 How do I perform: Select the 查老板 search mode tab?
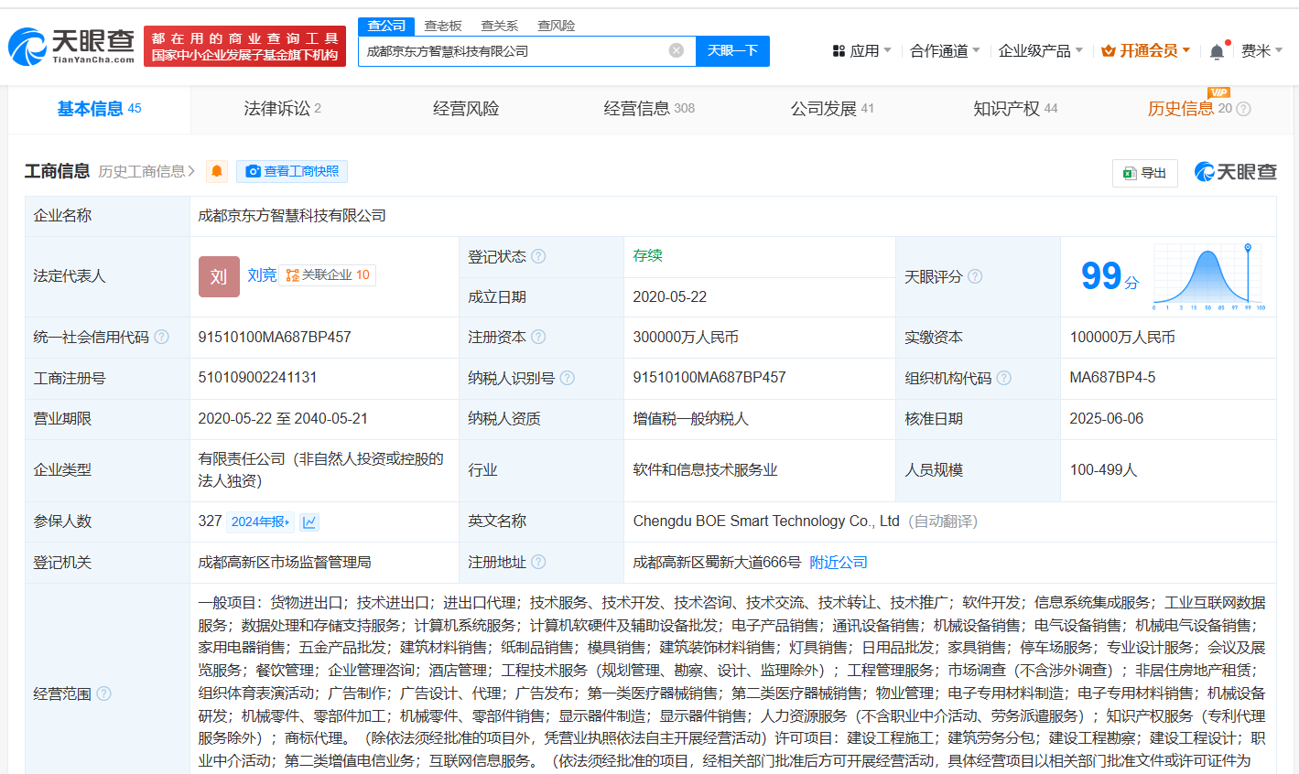443,26
